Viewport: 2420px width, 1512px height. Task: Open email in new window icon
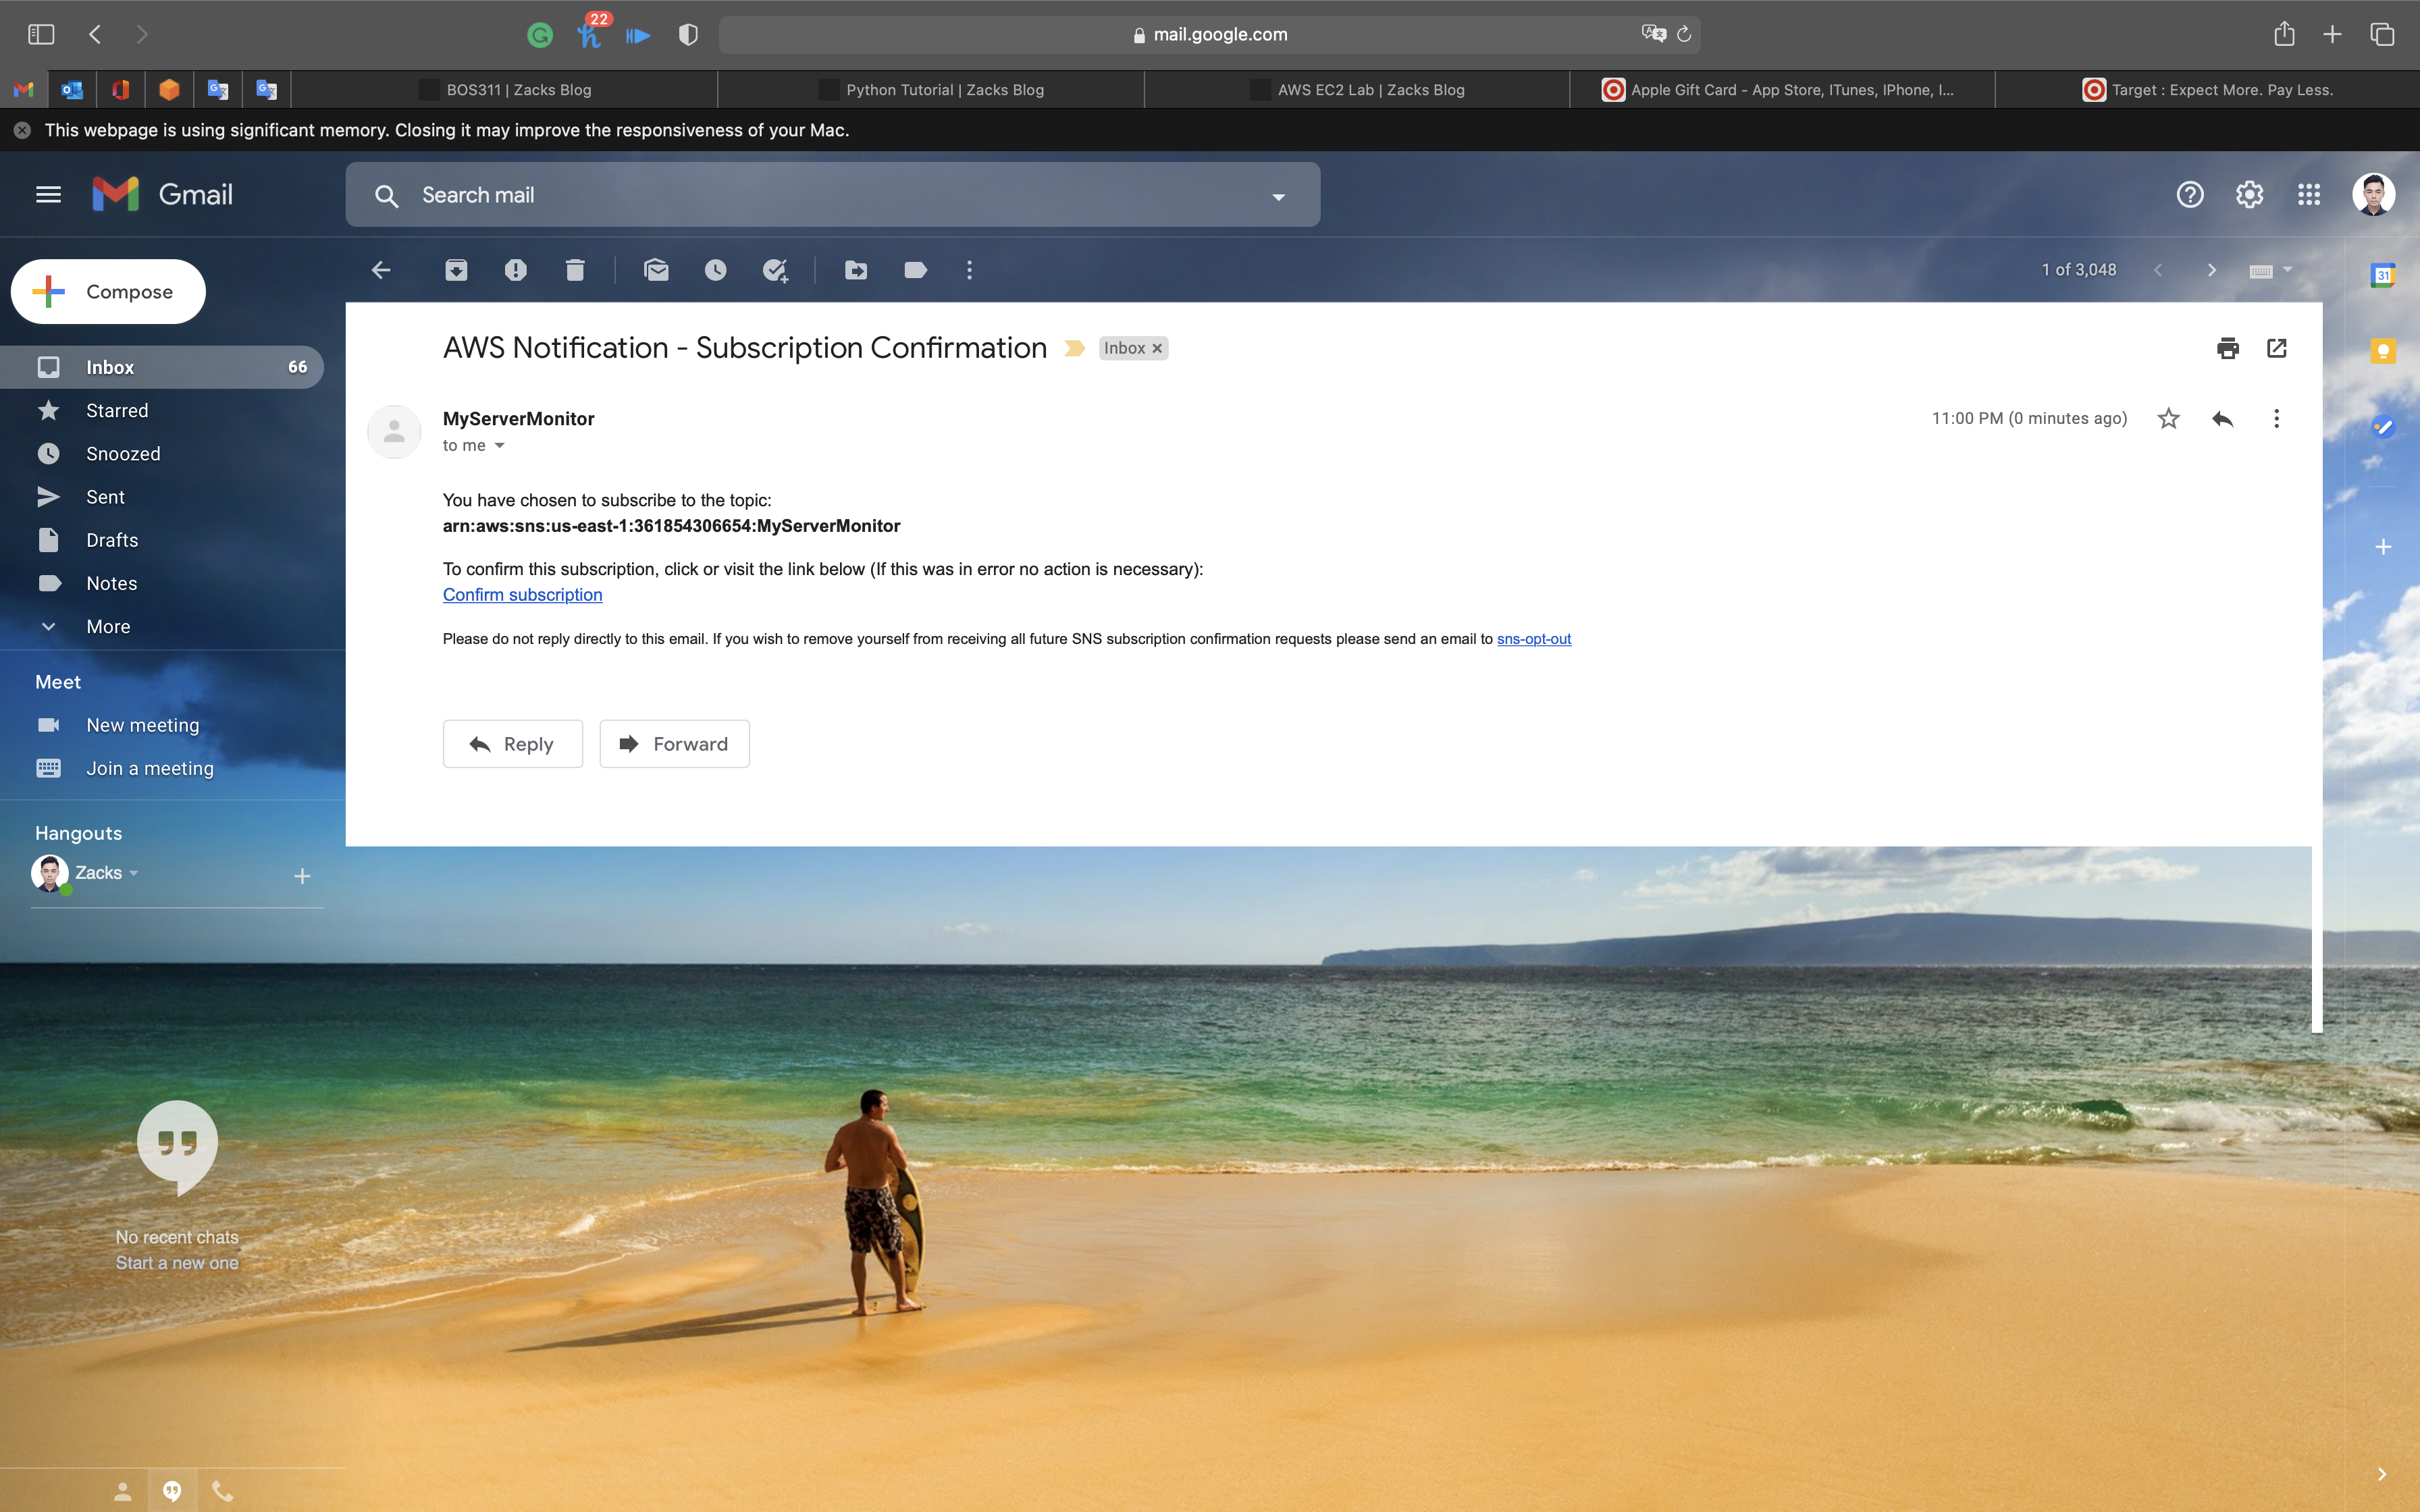tap(2277, 348)
